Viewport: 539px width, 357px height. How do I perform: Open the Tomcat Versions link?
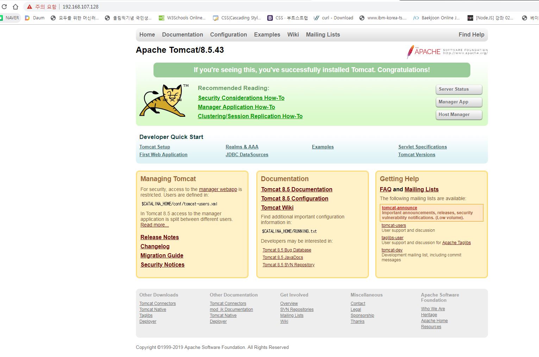(416, 154)
